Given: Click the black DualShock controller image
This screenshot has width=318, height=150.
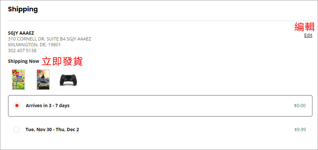Looking at the screenshot, I should [68, 80].
